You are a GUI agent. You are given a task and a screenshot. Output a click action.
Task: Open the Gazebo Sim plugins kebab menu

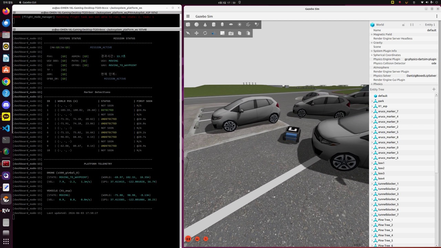coord(437,16)
